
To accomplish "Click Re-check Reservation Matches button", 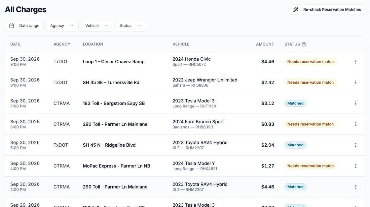I will coord(327,10).
